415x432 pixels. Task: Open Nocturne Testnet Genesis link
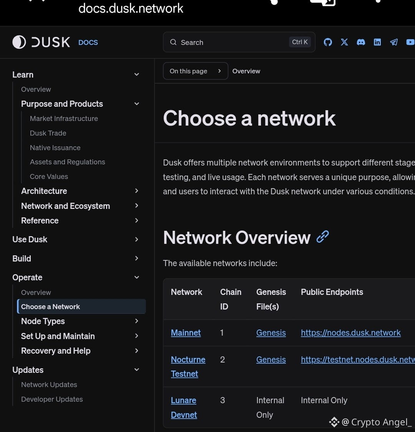pos(271,359)
